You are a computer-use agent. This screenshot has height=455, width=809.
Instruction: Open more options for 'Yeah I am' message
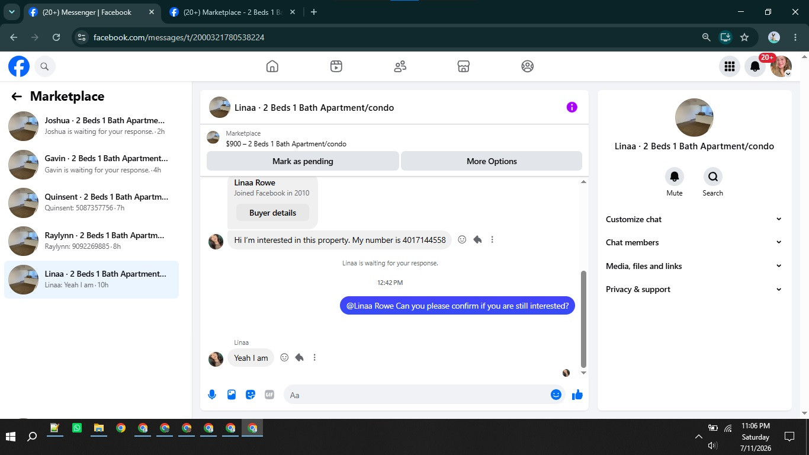click(x=314, y=358)
